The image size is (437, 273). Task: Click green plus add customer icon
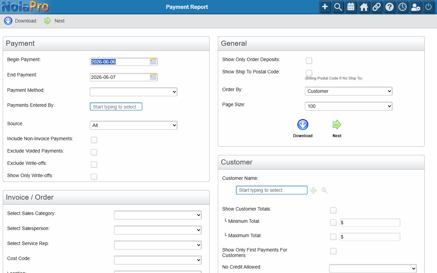[313, 190]
